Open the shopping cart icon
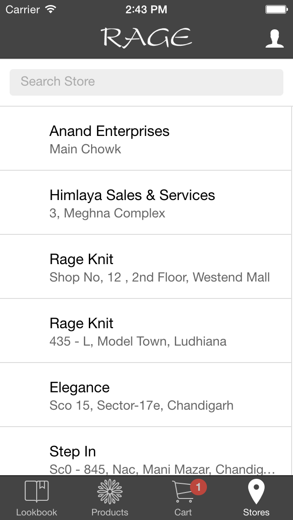 click(x=182, y=493)
